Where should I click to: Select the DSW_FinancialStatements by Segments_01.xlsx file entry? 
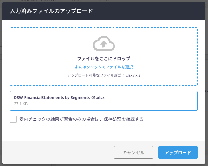click(x=104, y=101)
